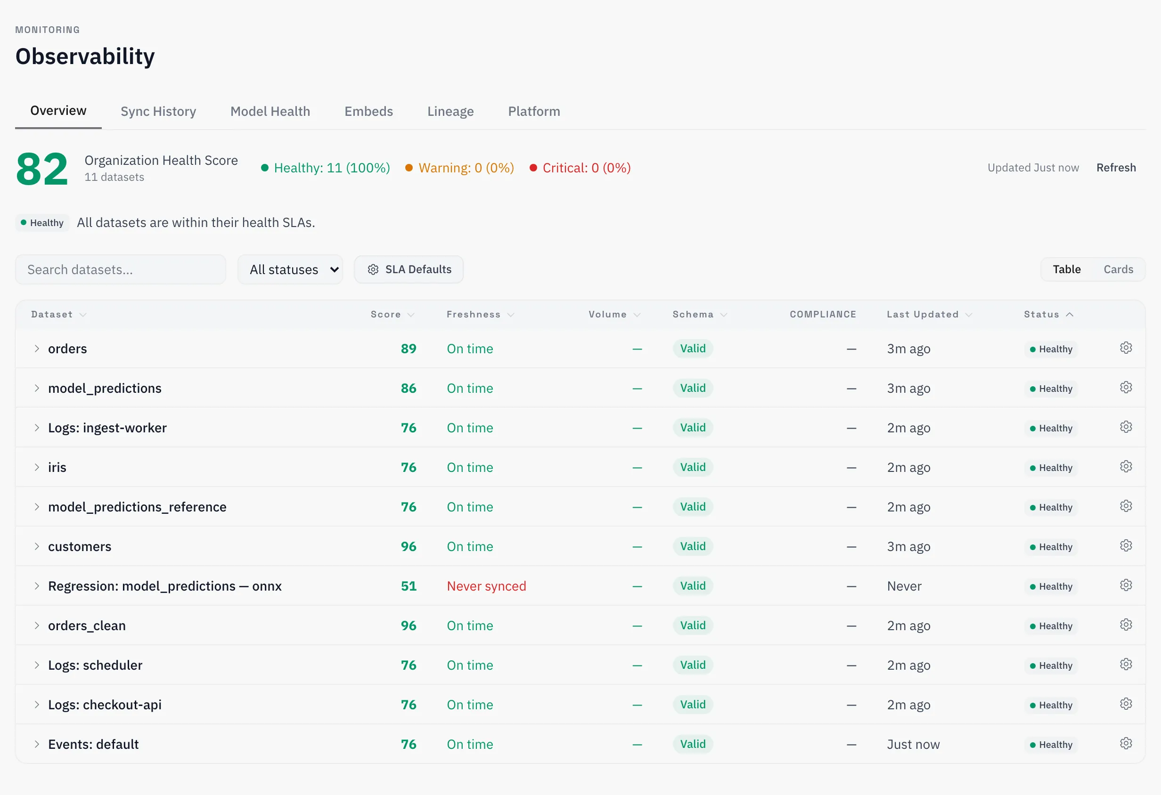Focus the Search datasets field
This screenshot has height=795, width=1161.
pos(121,270)
